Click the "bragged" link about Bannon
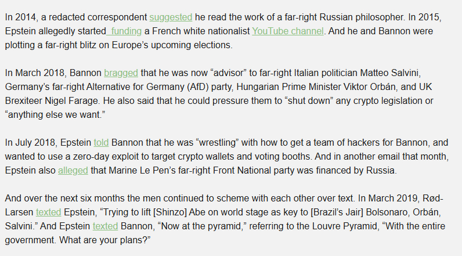Viewport: 462px width, 256px height. 121,73
